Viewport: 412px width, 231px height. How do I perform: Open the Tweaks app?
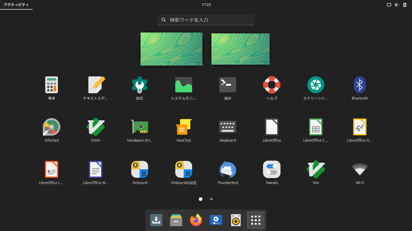pyautogui.click(x=272, y=169)
